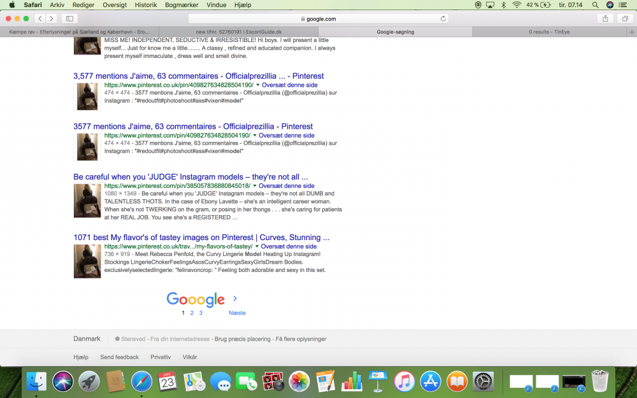Expand arrow beside pinterest.com/pin/409827634828504190 URL
This screenshot has height=398, width=637.
(x=255, y=135)
